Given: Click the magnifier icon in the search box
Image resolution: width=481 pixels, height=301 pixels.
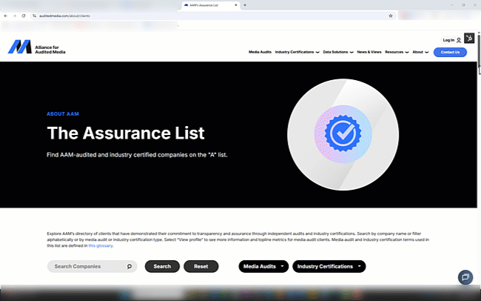Looking at the screenshot, I should coord(129,266).
